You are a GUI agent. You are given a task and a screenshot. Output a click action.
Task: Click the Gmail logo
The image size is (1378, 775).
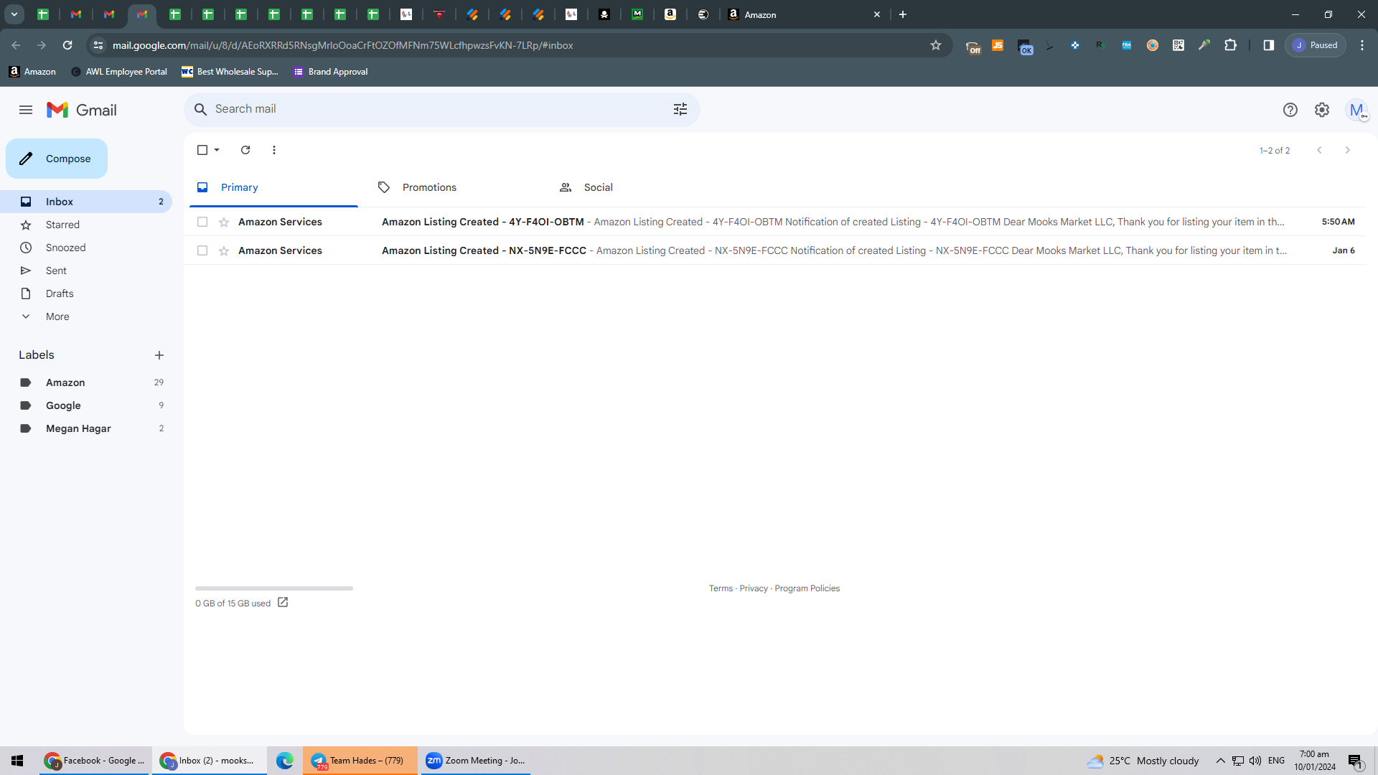82,110
